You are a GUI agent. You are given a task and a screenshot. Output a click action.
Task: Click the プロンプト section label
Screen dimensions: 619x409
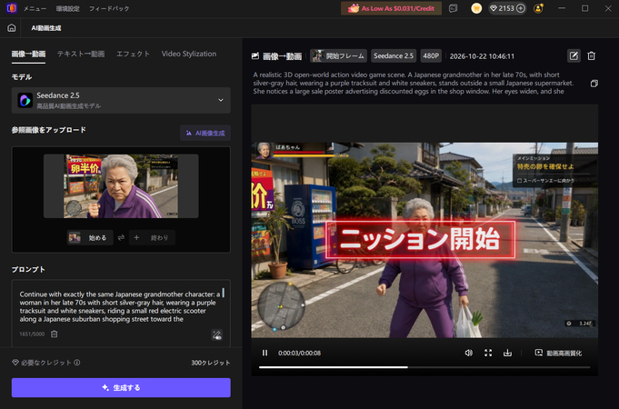pos(28,269)
